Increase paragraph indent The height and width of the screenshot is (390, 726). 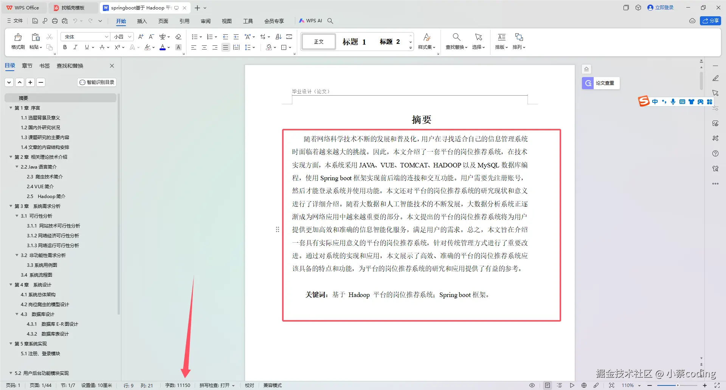236,37
